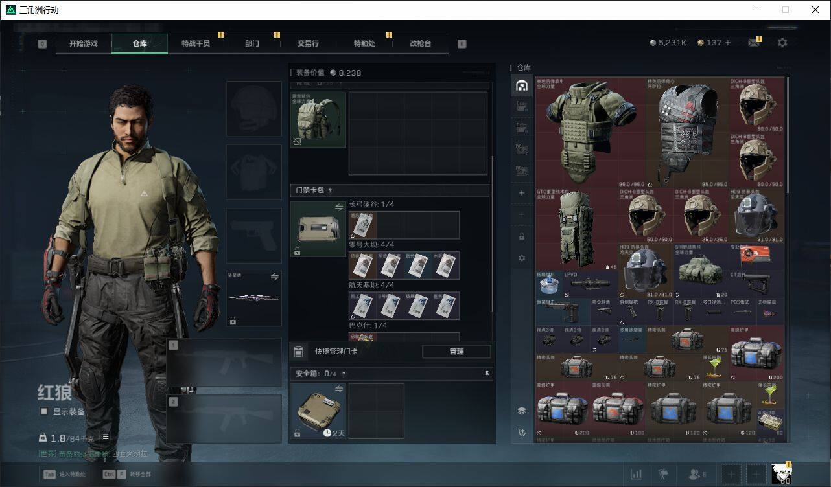Select the 长弓溪谷 keycard

coord(363,225)
